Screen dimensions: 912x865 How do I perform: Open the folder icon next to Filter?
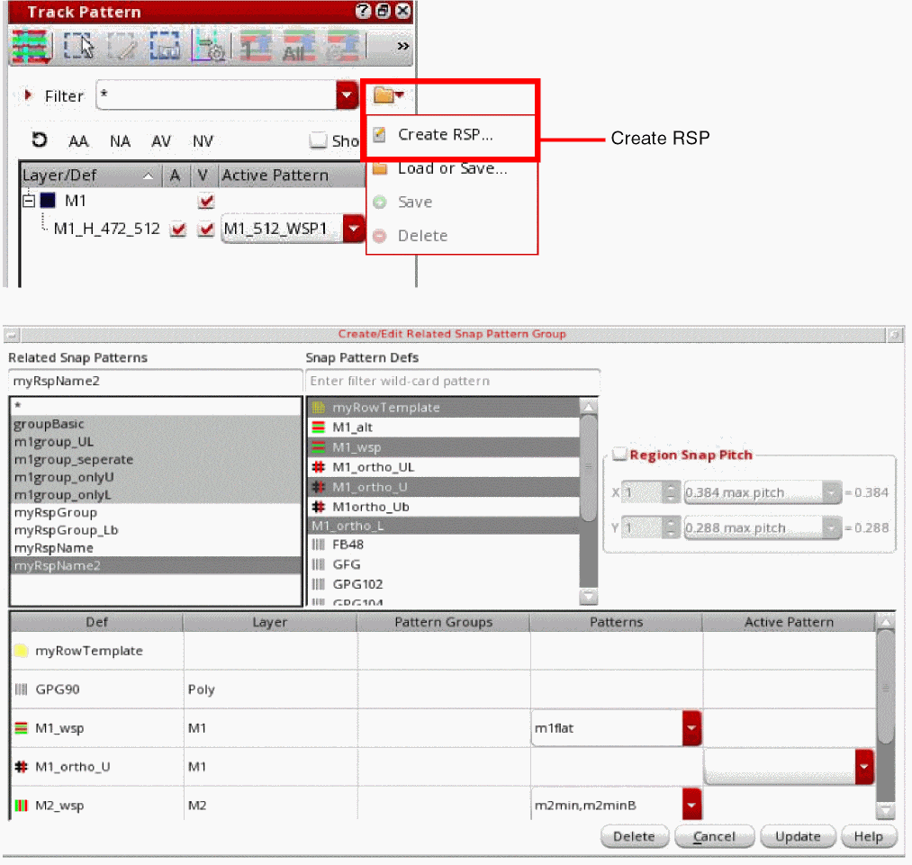[388, 95]
